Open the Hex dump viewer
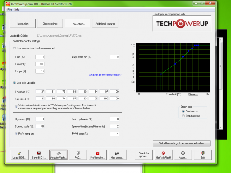This screenshot has height=173, width=231. tap(117, 155)
